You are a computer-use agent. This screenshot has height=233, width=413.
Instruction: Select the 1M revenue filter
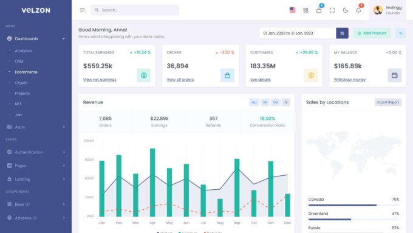[x=265, y=102]
